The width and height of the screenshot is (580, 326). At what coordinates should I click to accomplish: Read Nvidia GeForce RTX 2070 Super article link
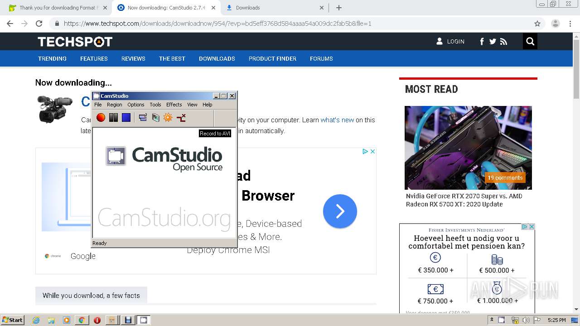coord(464,200)
